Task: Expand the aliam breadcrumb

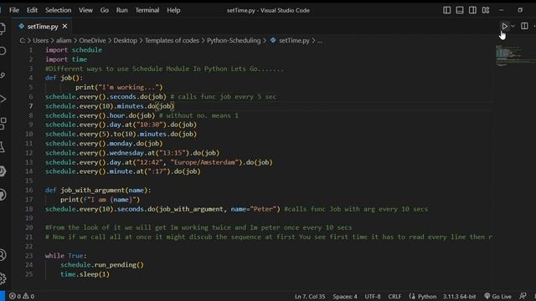Action: [x=64, y=41]
